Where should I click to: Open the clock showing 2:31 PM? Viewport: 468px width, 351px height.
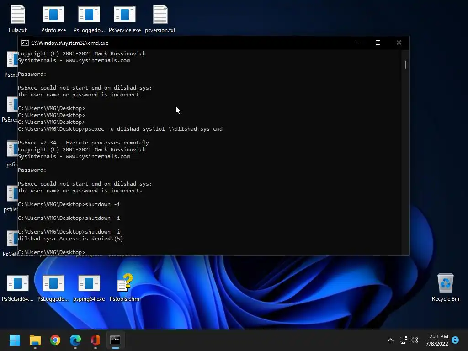pos(437,340)
